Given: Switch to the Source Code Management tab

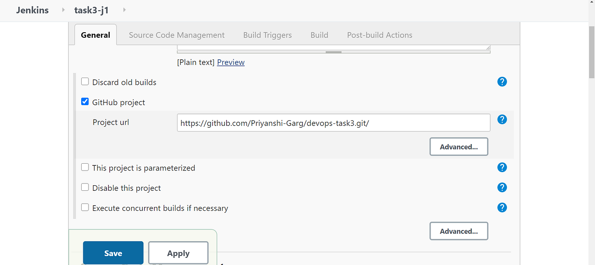Looking at the screenshot, I should tap(176, 35).
